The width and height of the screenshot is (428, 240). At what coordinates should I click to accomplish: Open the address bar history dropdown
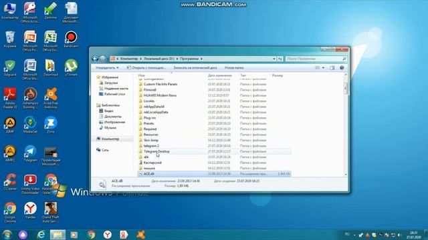click(x=274, y=59)
